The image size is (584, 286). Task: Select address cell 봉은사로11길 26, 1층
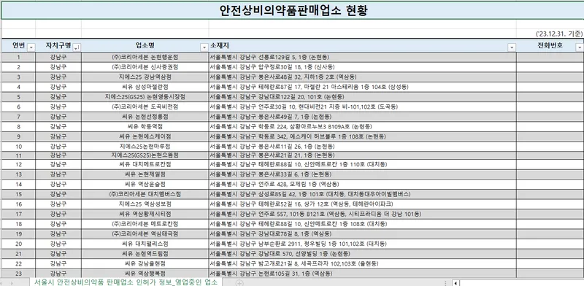[x=362, y=147]
